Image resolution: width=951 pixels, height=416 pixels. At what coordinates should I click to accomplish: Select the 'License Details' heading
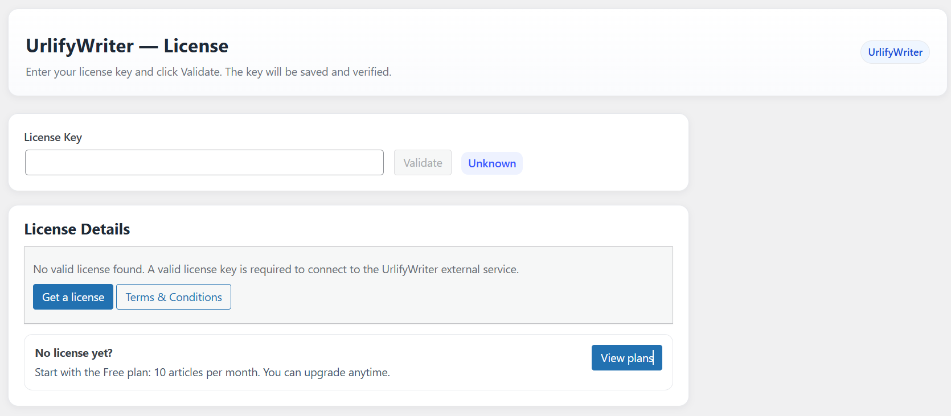[x=77, y=229]
